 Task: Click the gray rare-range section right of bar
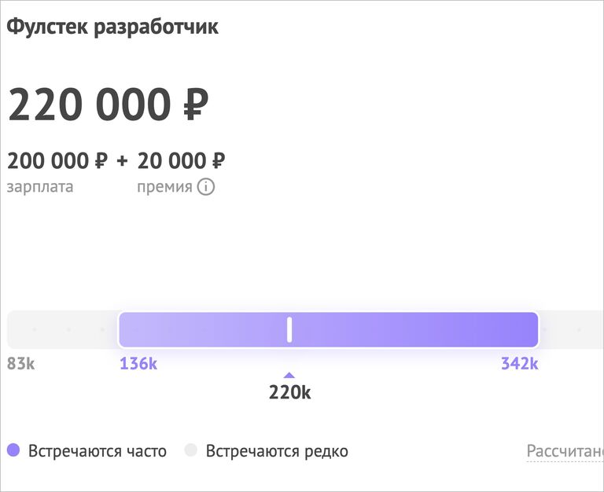[571, 329]
